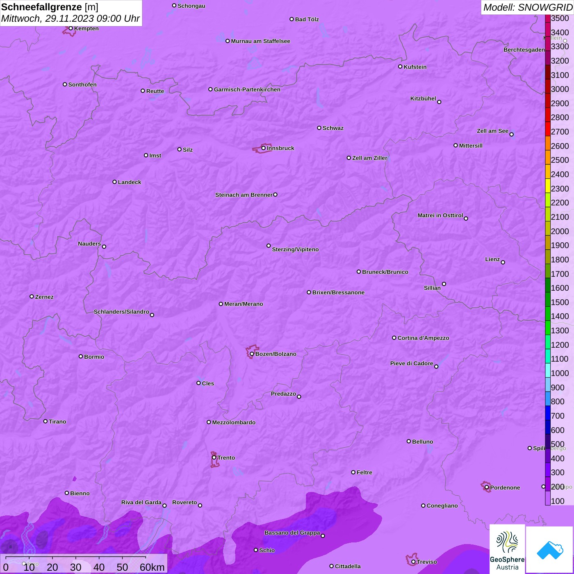Click the Nauders marker dot
This screenshot has width=574, height=574.
tap(104, 247)
